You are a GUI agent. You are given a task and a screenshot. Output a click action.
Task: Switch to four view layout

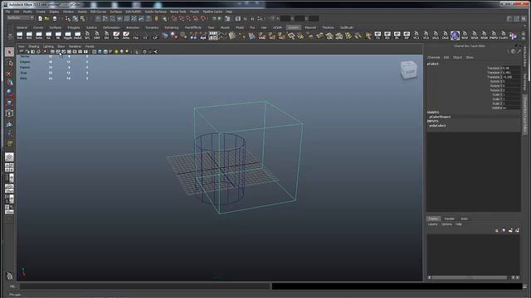pos(9,167)
